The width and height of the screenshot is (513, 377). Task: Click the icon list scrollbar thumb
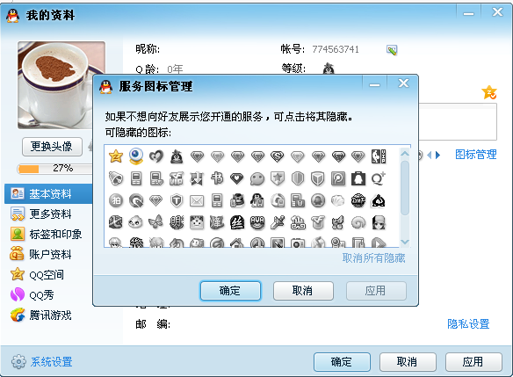coord(405,188)
